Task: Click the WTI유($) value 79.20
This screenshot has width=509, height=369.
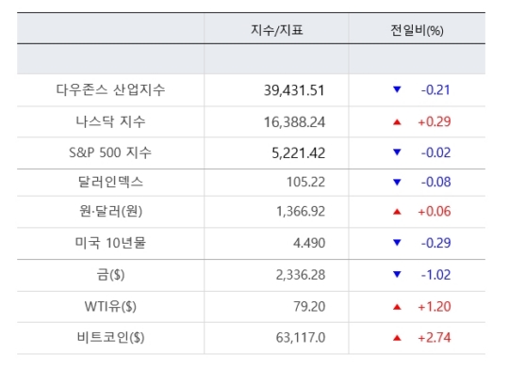Action: [309, 307]
